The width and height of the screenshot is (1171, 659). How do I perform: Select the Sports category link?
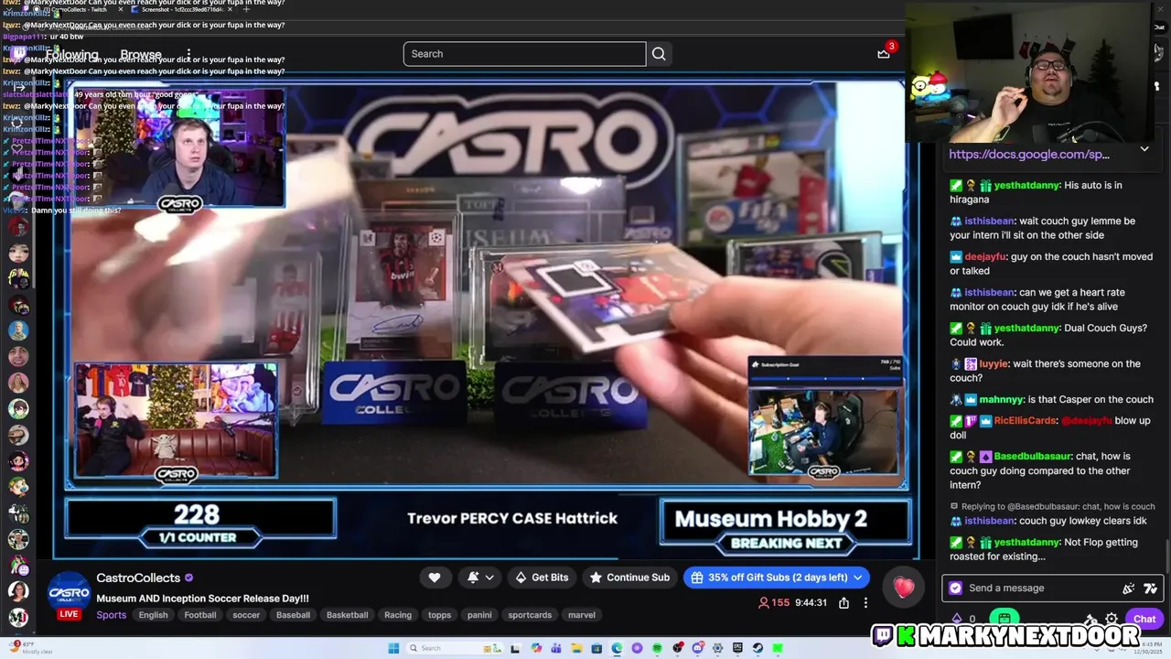click(112, 615)
